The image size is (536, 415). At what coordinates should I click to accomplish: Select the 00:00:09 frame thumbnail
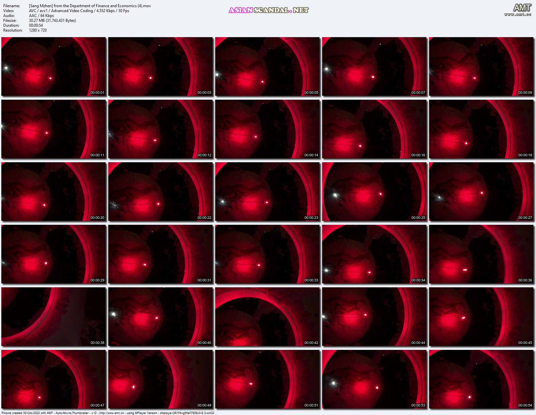point(481,66)
